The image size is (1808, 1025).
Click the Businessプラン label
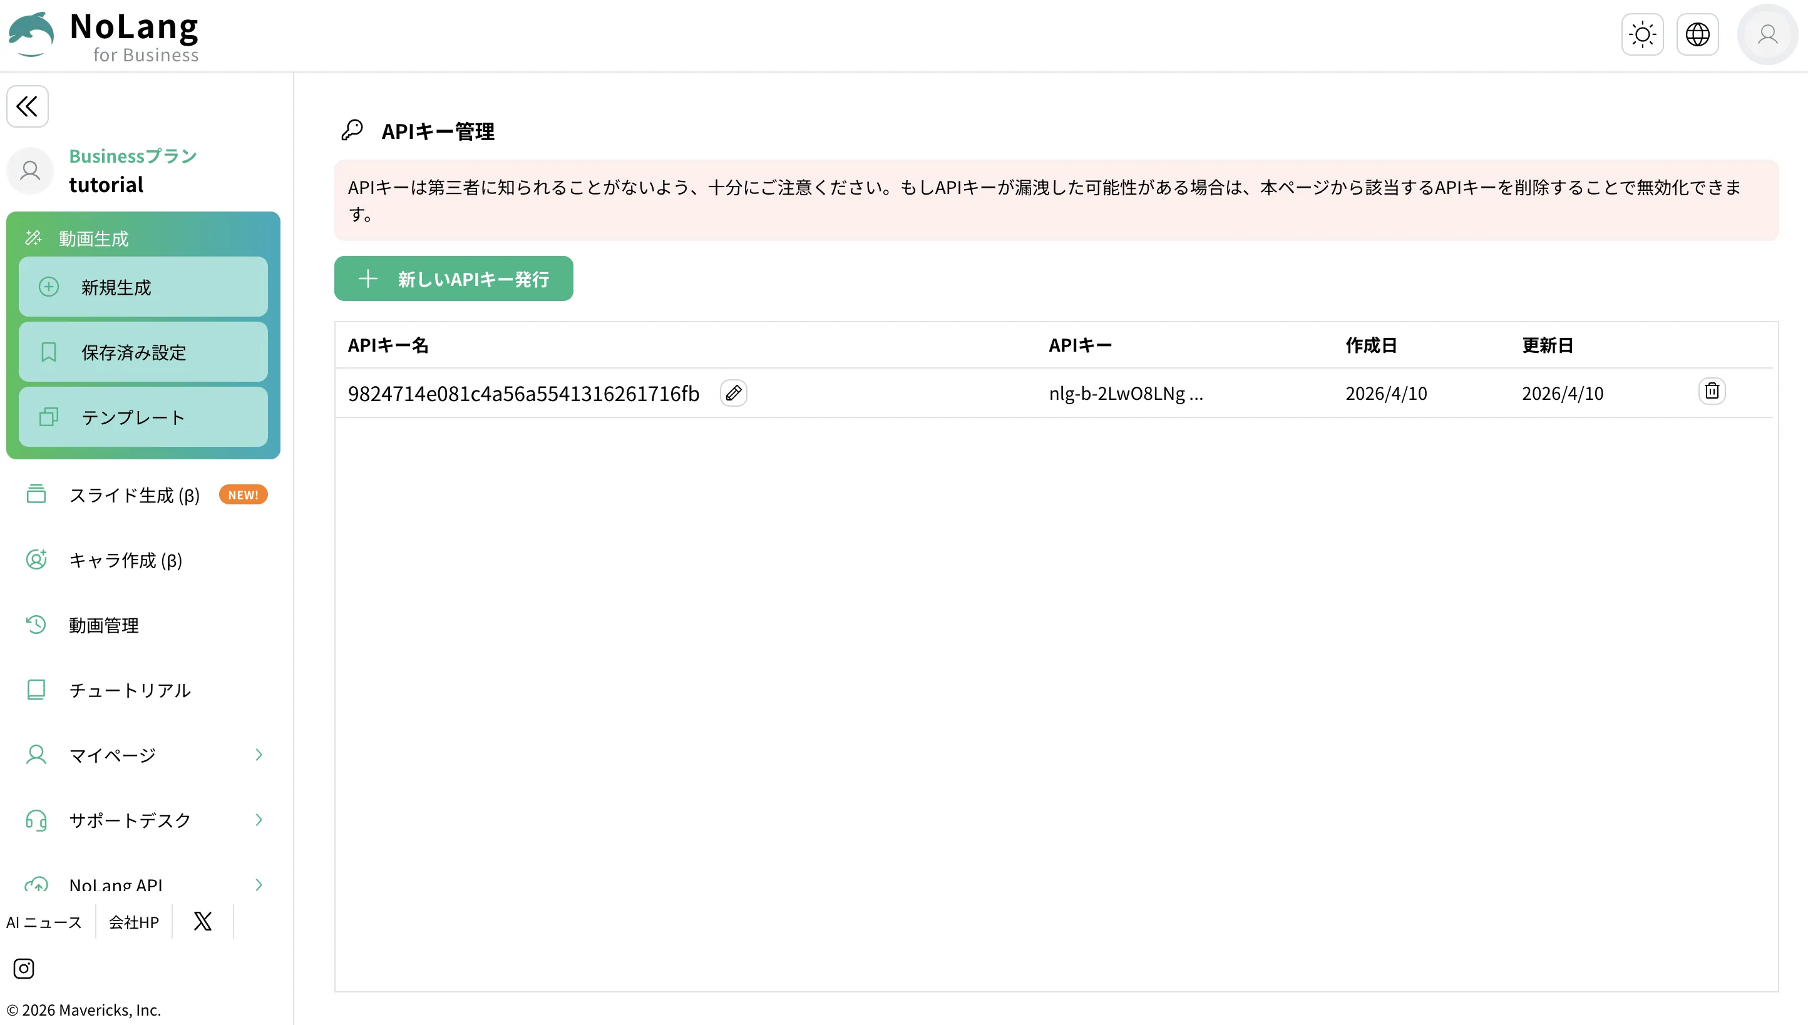(x=133, y=156)
